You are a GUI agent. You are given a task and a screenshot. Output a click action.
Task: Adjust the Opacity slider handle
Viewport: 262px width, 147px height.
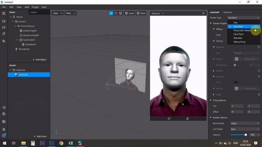(246, 135)
